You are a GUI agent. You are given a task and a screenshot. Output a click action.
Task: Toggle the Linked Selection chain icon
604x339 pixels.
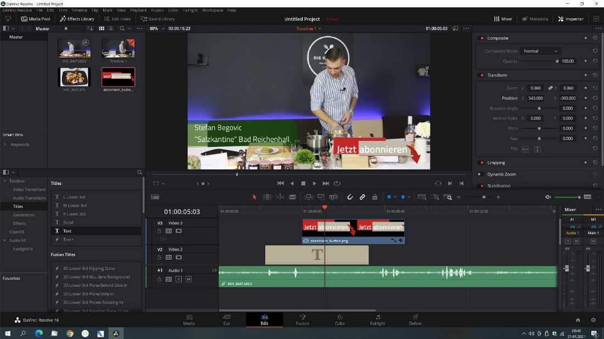point(362,197)
